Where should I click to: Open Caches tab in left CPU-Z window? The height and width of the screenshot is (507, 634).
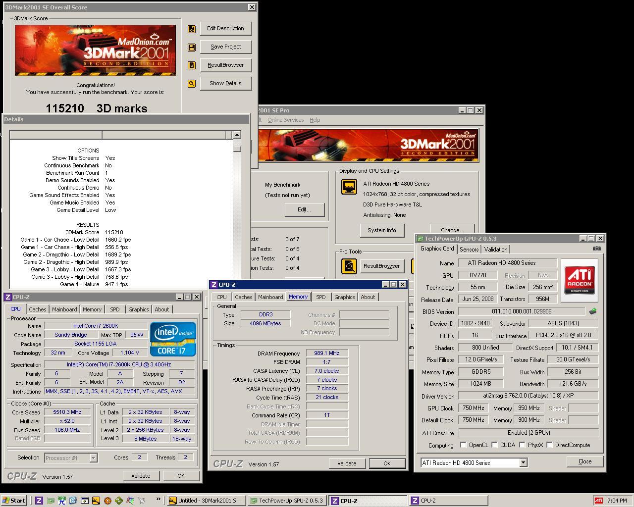38,309
